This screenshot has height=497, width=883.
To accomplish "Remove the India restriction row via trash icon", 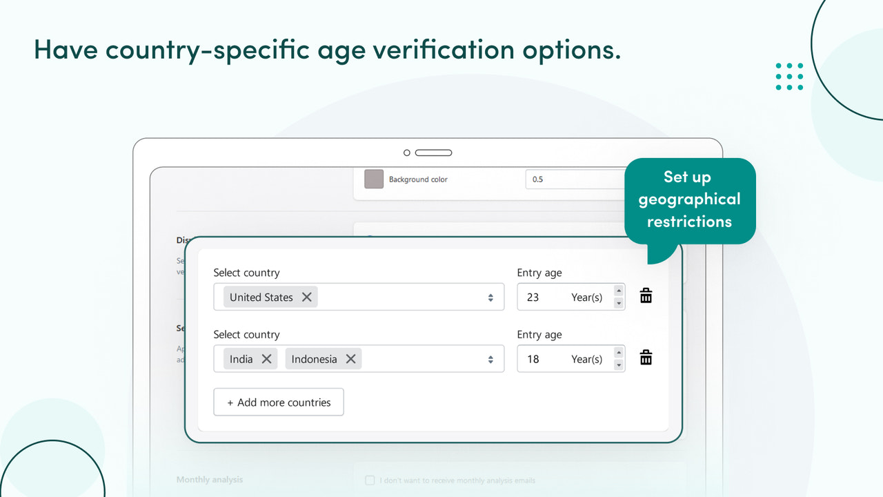I will pos(646,357).
